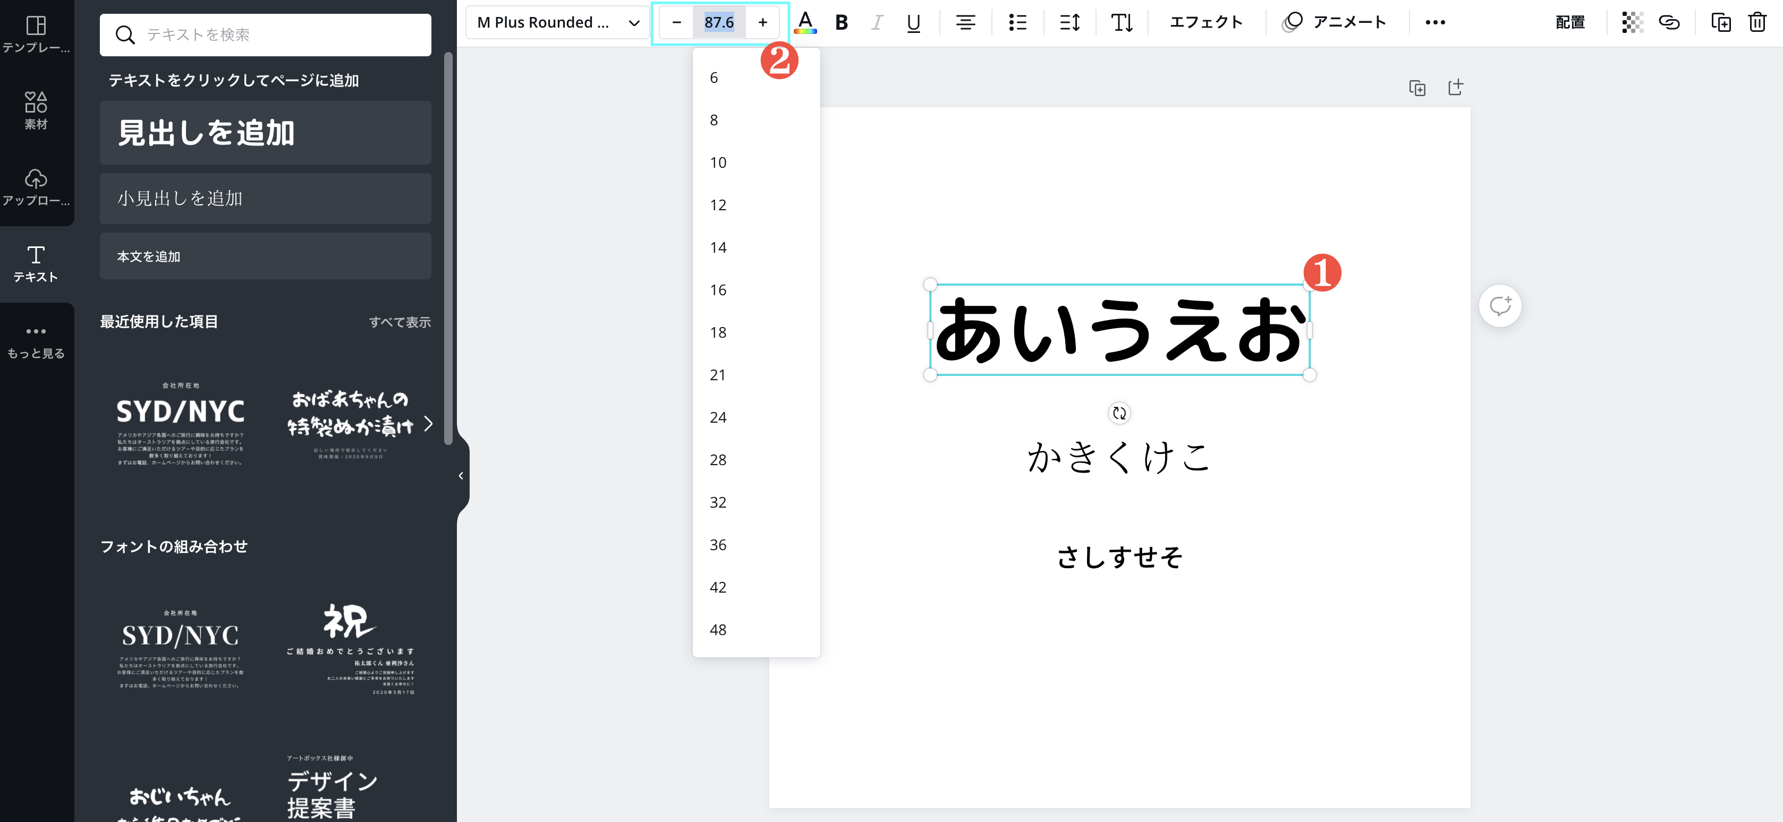The height and width of the screenshot is (822, 1783).
Task: Select the recent SYD/NYC text template
Action: [x=180, y=423]
